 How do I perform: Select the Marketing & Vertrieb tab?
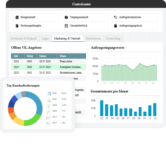click(x=68, y=38)
